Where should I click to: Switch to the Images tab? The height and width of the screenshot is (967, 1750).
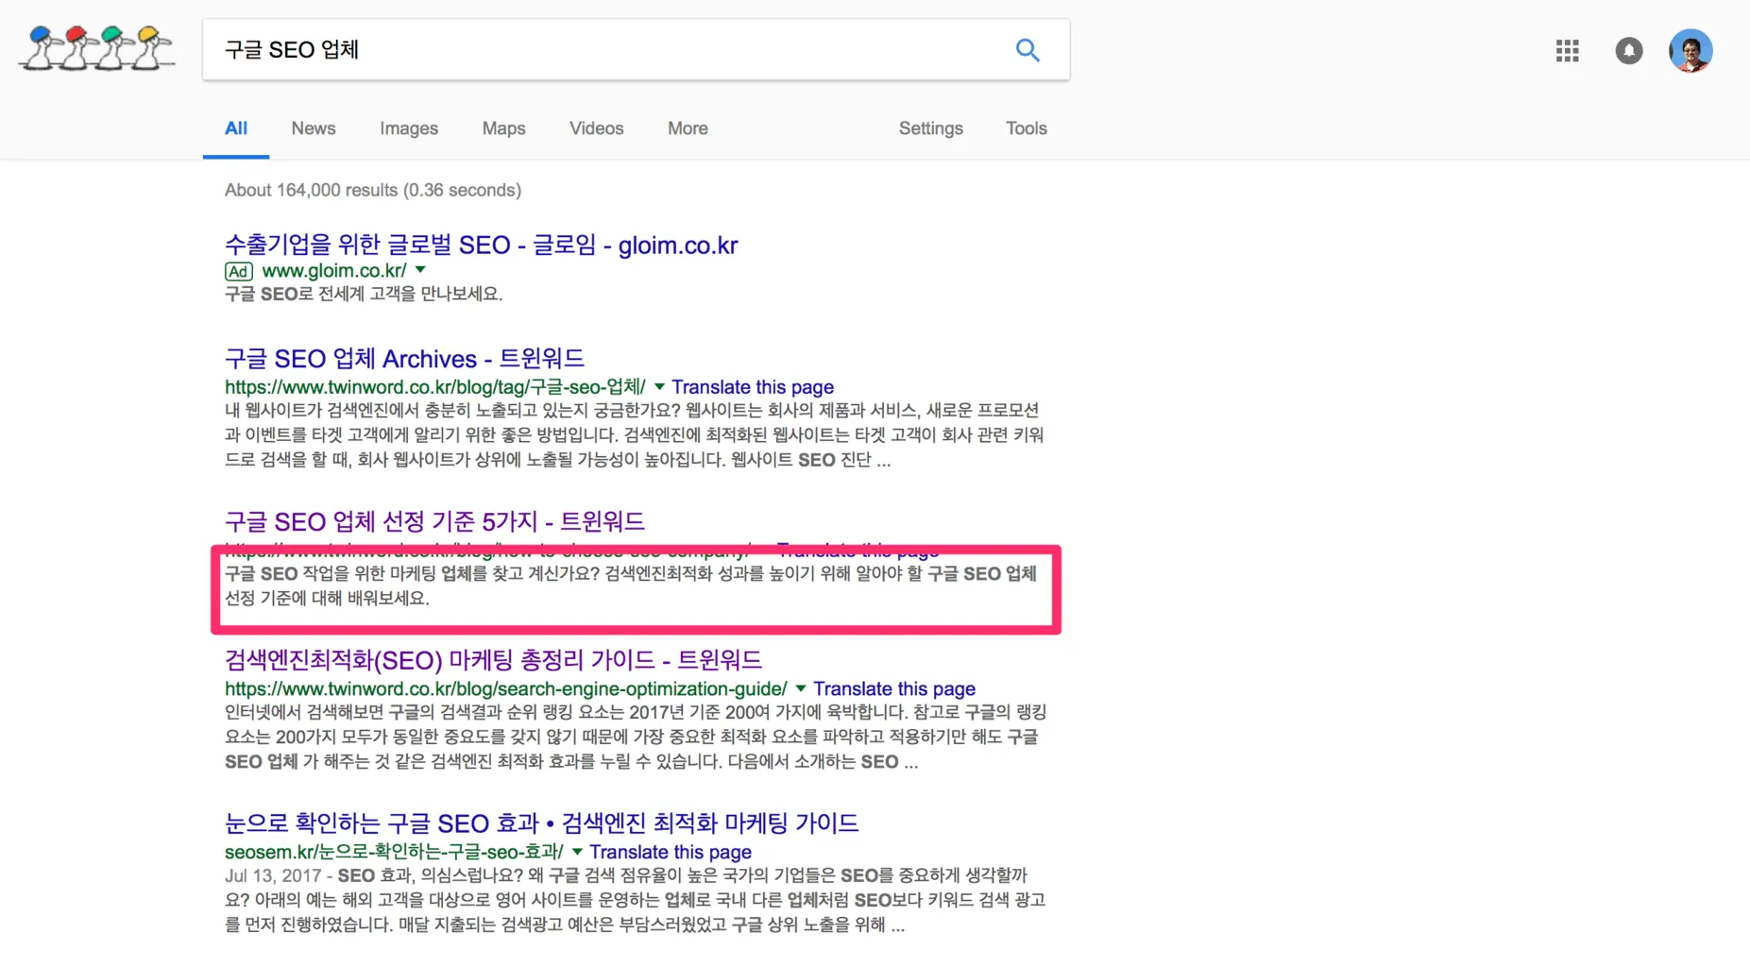coord(409,128)
